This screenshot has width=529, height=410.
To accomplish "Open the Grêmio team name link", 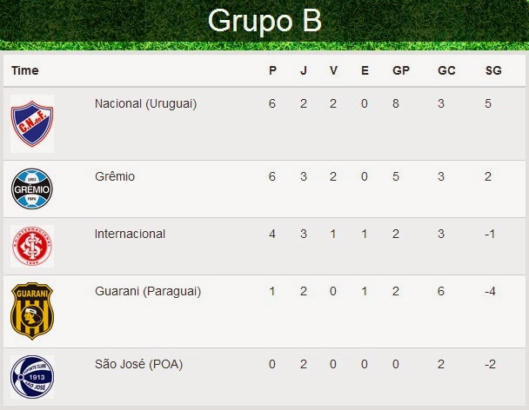I will coord(115,176).
